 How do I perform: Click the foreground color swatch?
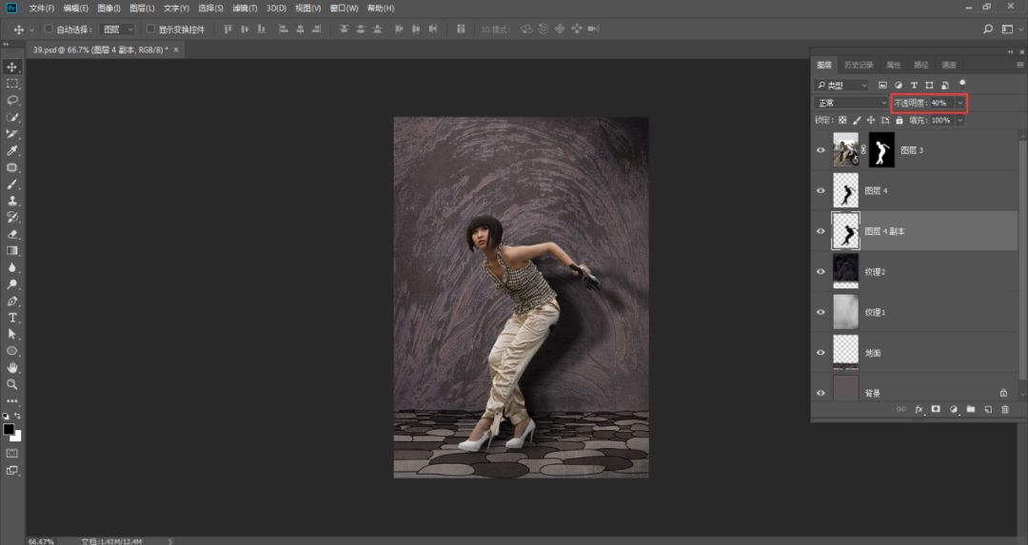point(9,430)
